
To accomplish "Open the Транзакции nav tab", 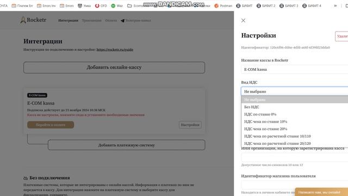I will 92,21.
